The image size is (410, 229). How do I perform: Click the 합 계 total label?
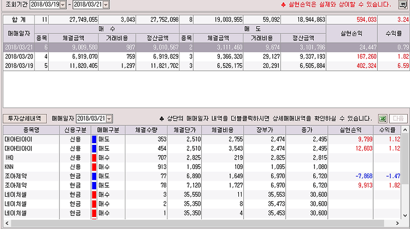click(x=19, y=20)
